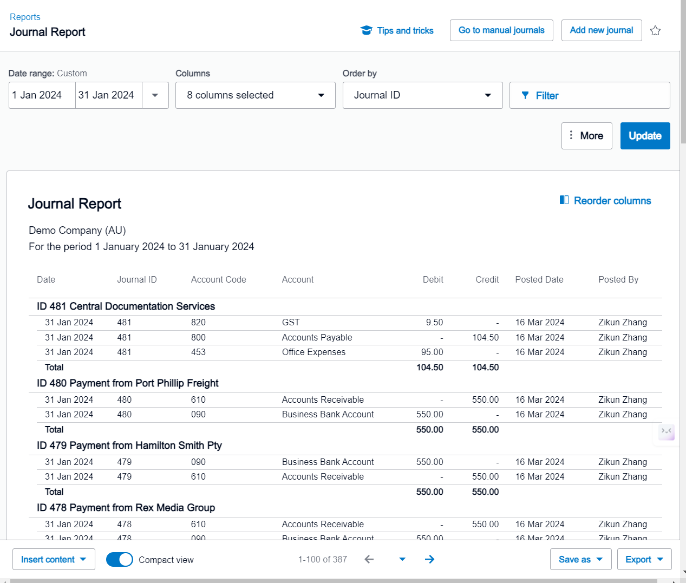The width and height of the screenshot is (686, 583).
Task: Open the Reports breadcrumb link
Action: pyautogui.click(x=25, y=17)
